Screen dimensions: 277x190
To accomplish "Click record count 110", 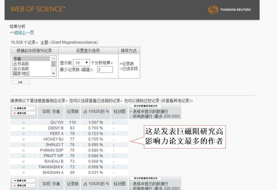I will click(72, 122).
